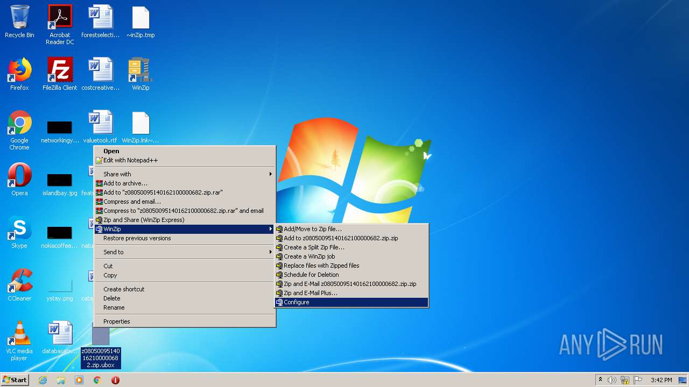Open Acrobat Reader DC desktop shortcut
The image size is (689, 387).
(60, 25)
